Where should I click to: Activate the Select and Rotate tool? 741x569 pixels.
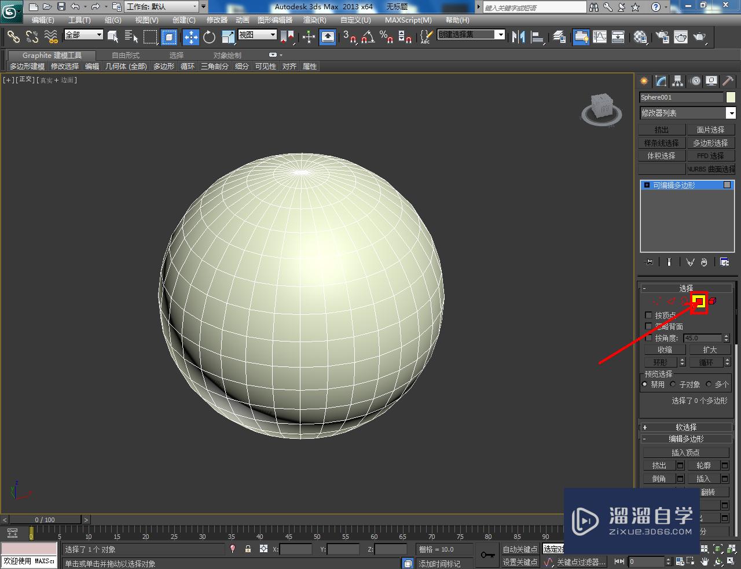210,37
